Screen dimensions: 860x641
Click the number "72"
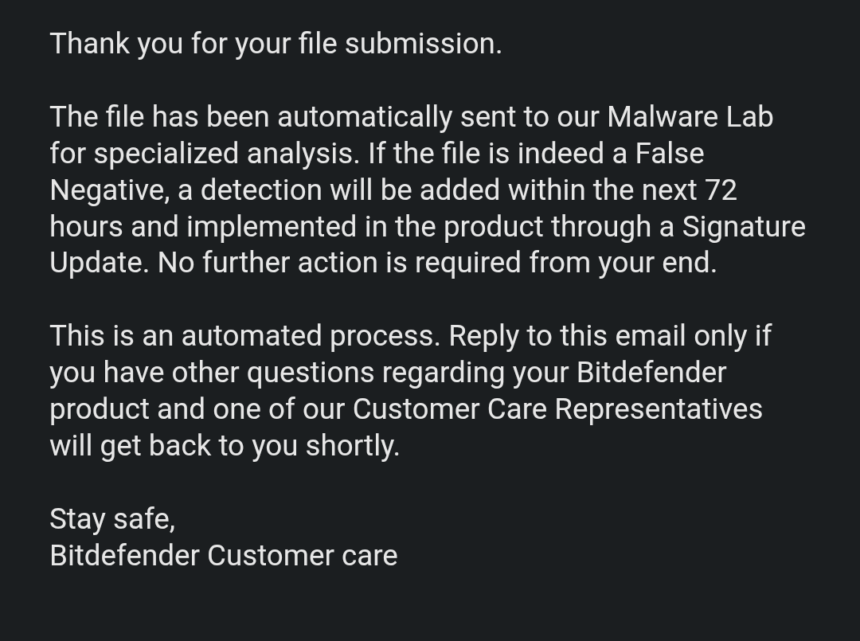721,190
